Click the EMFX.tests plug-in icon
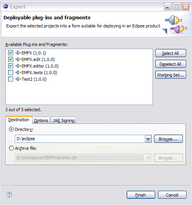The width and height of the screenshot is (192, 205). pyautogui.click(x=18, y=73)
